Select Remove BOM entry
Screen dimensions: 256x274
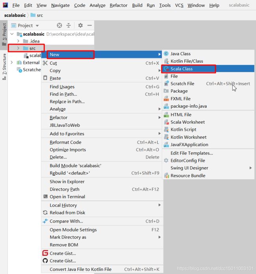coord(102,245)
